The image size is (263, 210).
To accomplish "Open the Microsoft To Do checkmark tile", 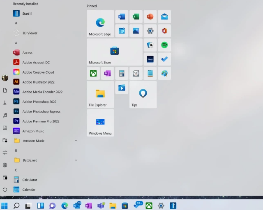I will click(164, 59).
